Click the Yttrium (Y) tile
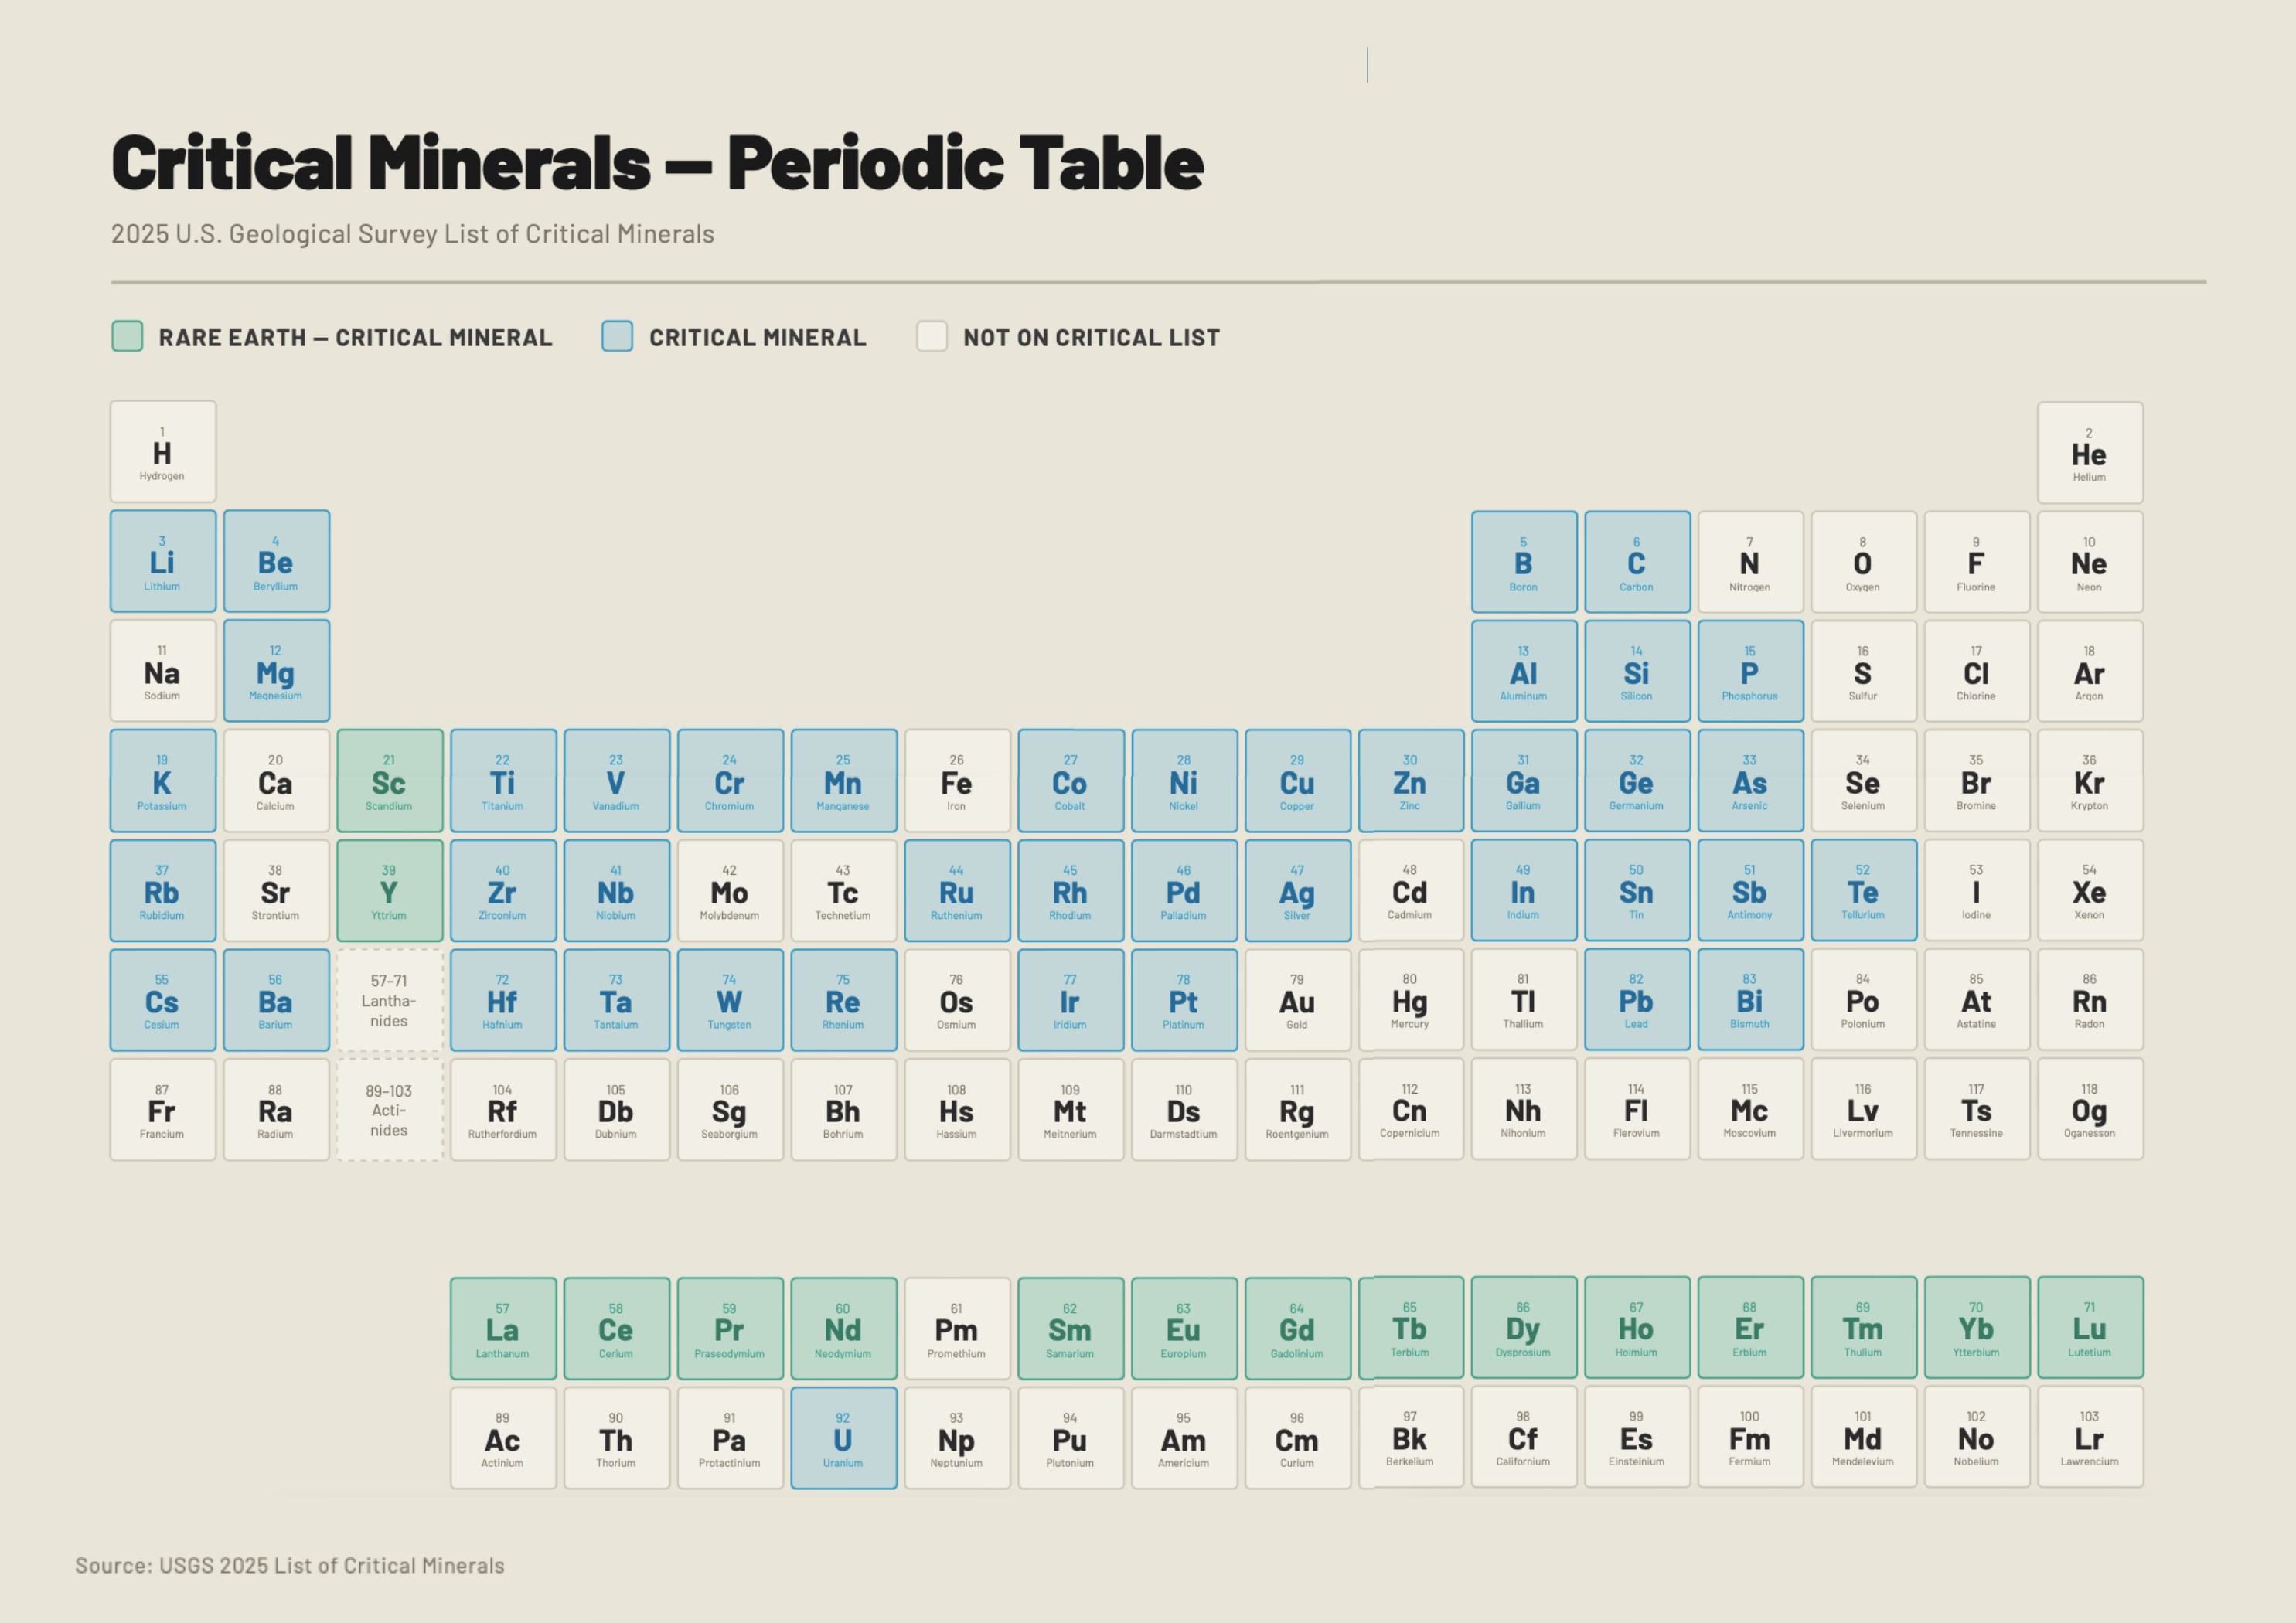The height and width of the screenshot is (1623, 2296). [390, 890]
